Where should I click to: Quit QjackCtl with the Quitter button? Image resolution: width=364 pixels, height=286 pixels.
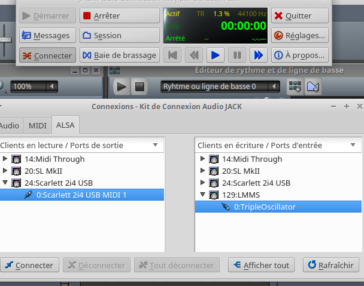tap(300, 16)
